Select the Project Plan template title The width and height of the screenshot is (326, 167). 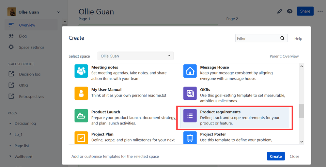pyautogui.click(x=102, y=134)
